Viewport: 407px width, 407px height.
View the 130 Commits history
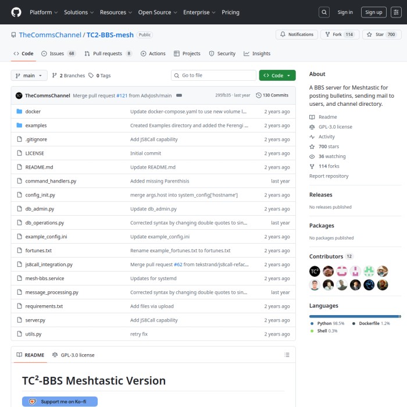[272, 95]
